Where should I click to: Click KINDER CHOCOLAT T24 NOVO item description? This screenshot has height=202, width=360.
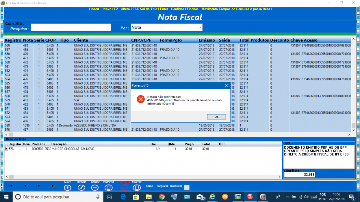tap(73, 149)
